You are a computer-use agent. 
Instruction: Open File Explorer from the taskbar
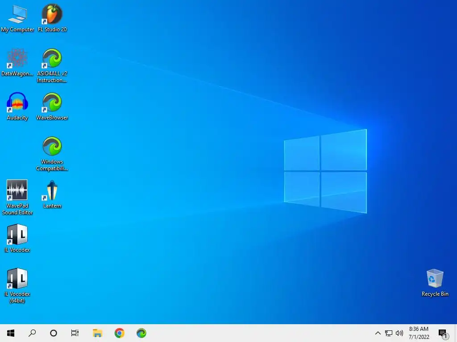click(x=97, y=333)
